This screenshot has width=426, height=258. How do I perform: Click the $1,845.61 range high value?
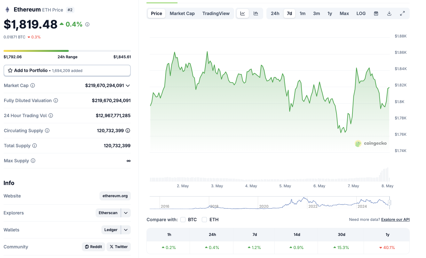pos(122,57)
